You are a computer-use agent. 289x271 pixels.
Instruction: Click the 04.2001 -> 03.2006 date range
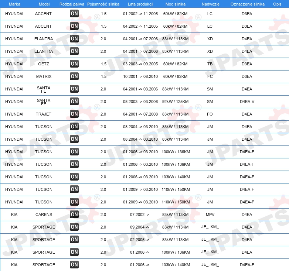click(140, 89)
